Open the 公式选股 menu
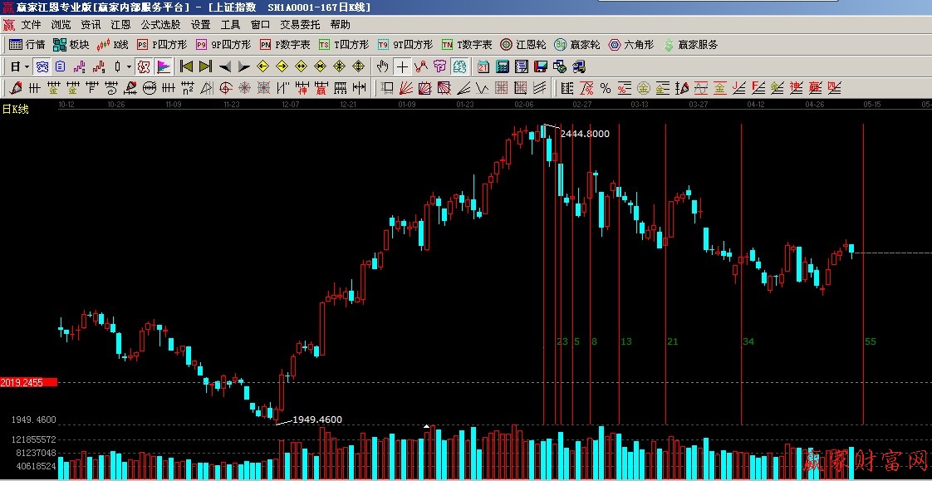Screen dimensions: 932x481 tap(160, 25)
